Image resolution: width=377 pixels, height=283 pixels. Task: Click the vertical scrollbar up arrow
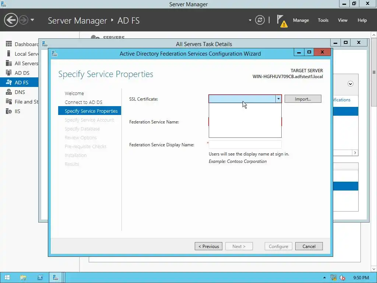374,35
